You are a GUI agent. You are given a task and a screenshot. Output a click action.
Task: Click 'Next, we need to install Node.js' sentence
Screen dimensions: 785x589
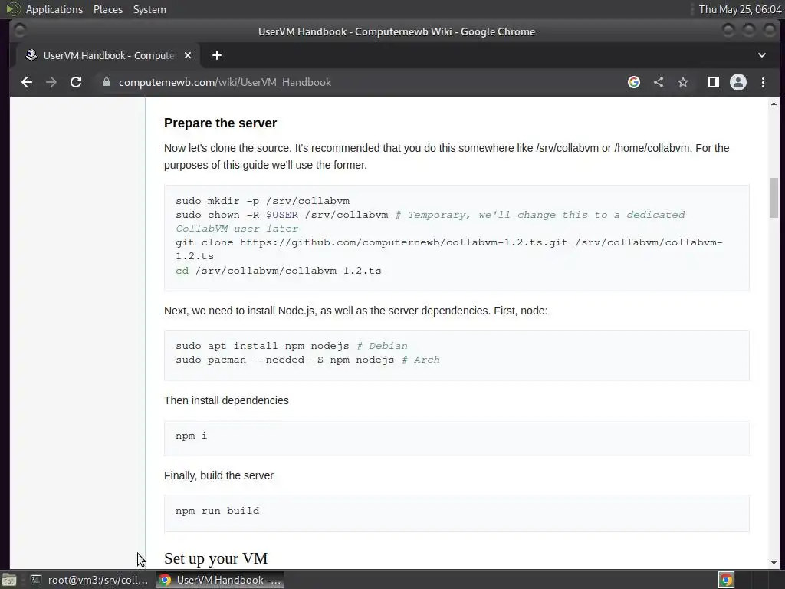(x=356, y=311)
